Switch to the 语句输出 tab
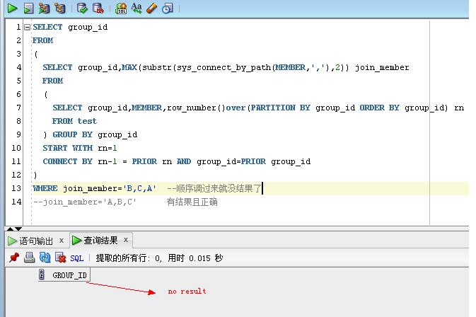Viewport: 476px width, 317px height. pyautogui.click(x=36, y=241)
